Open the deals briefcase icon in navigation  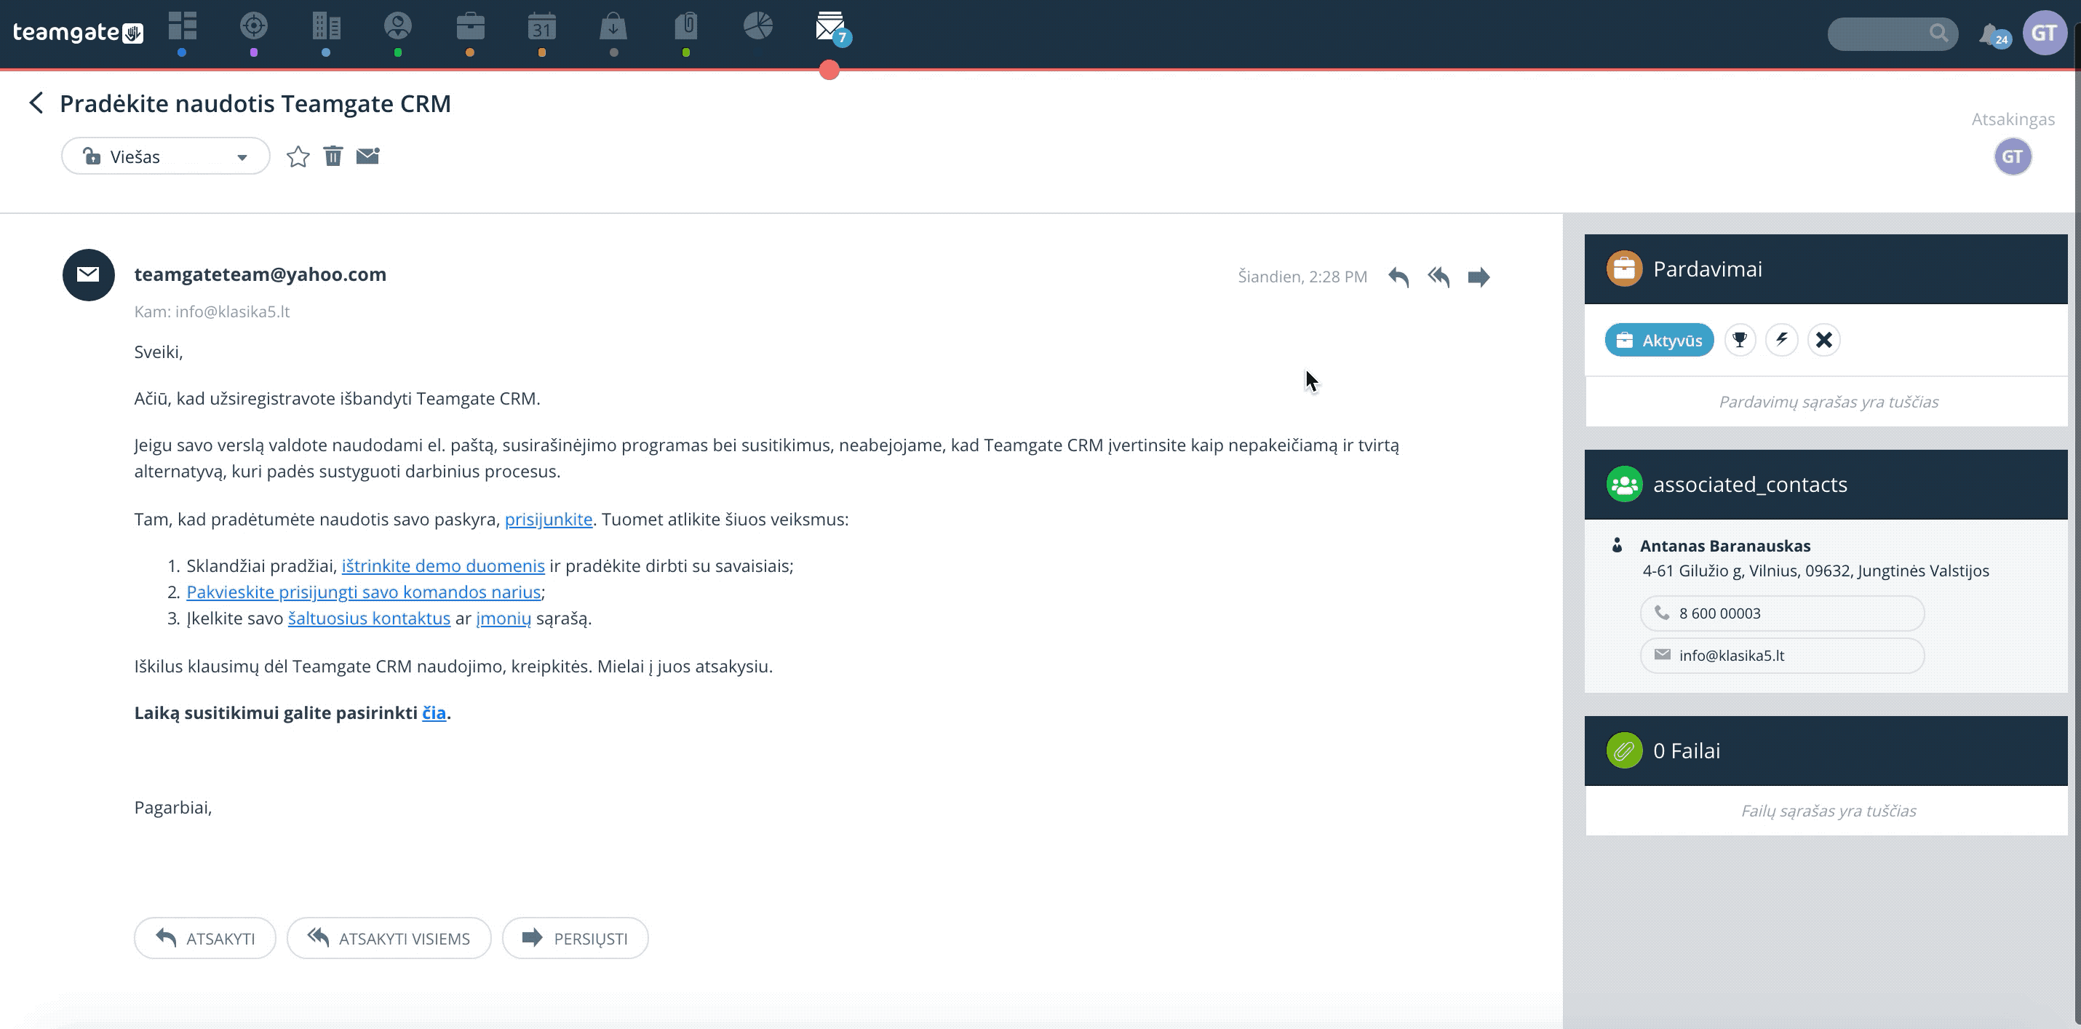pyautogui.click(x=470, y=27)
